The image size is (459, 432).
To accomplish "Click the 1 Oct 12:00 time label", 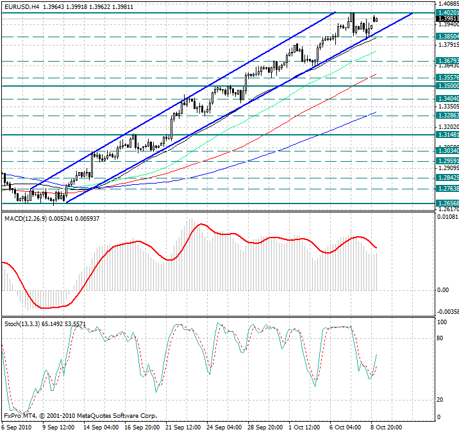I will click(303, 427).
